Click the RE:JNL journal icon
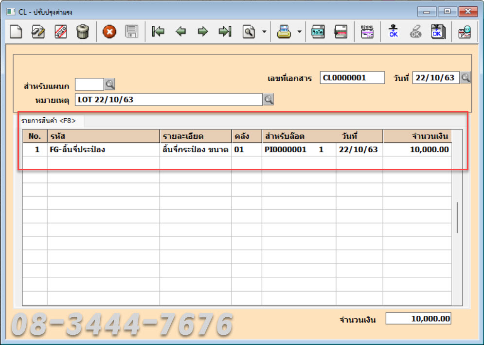The width and height of the screenshot is (484, 345). click(367, 32)
